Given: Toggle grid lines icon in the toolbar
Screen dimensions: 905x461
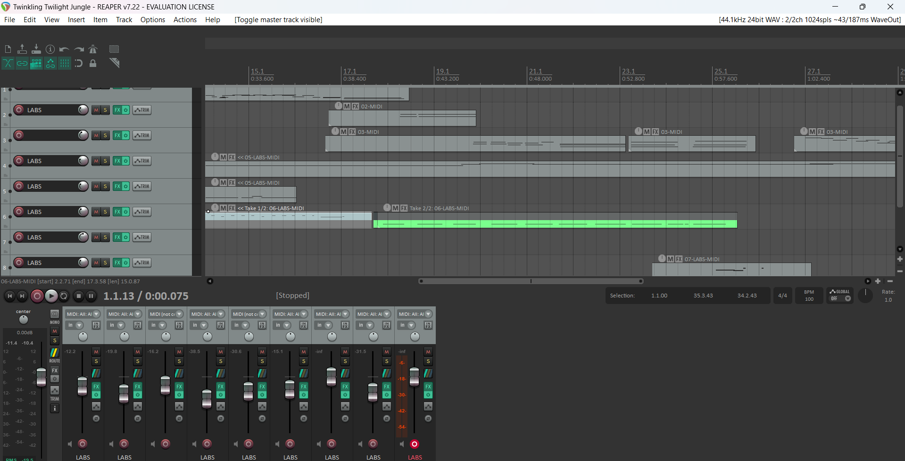Looking at the screenshot, I should [x=65, y=63].
